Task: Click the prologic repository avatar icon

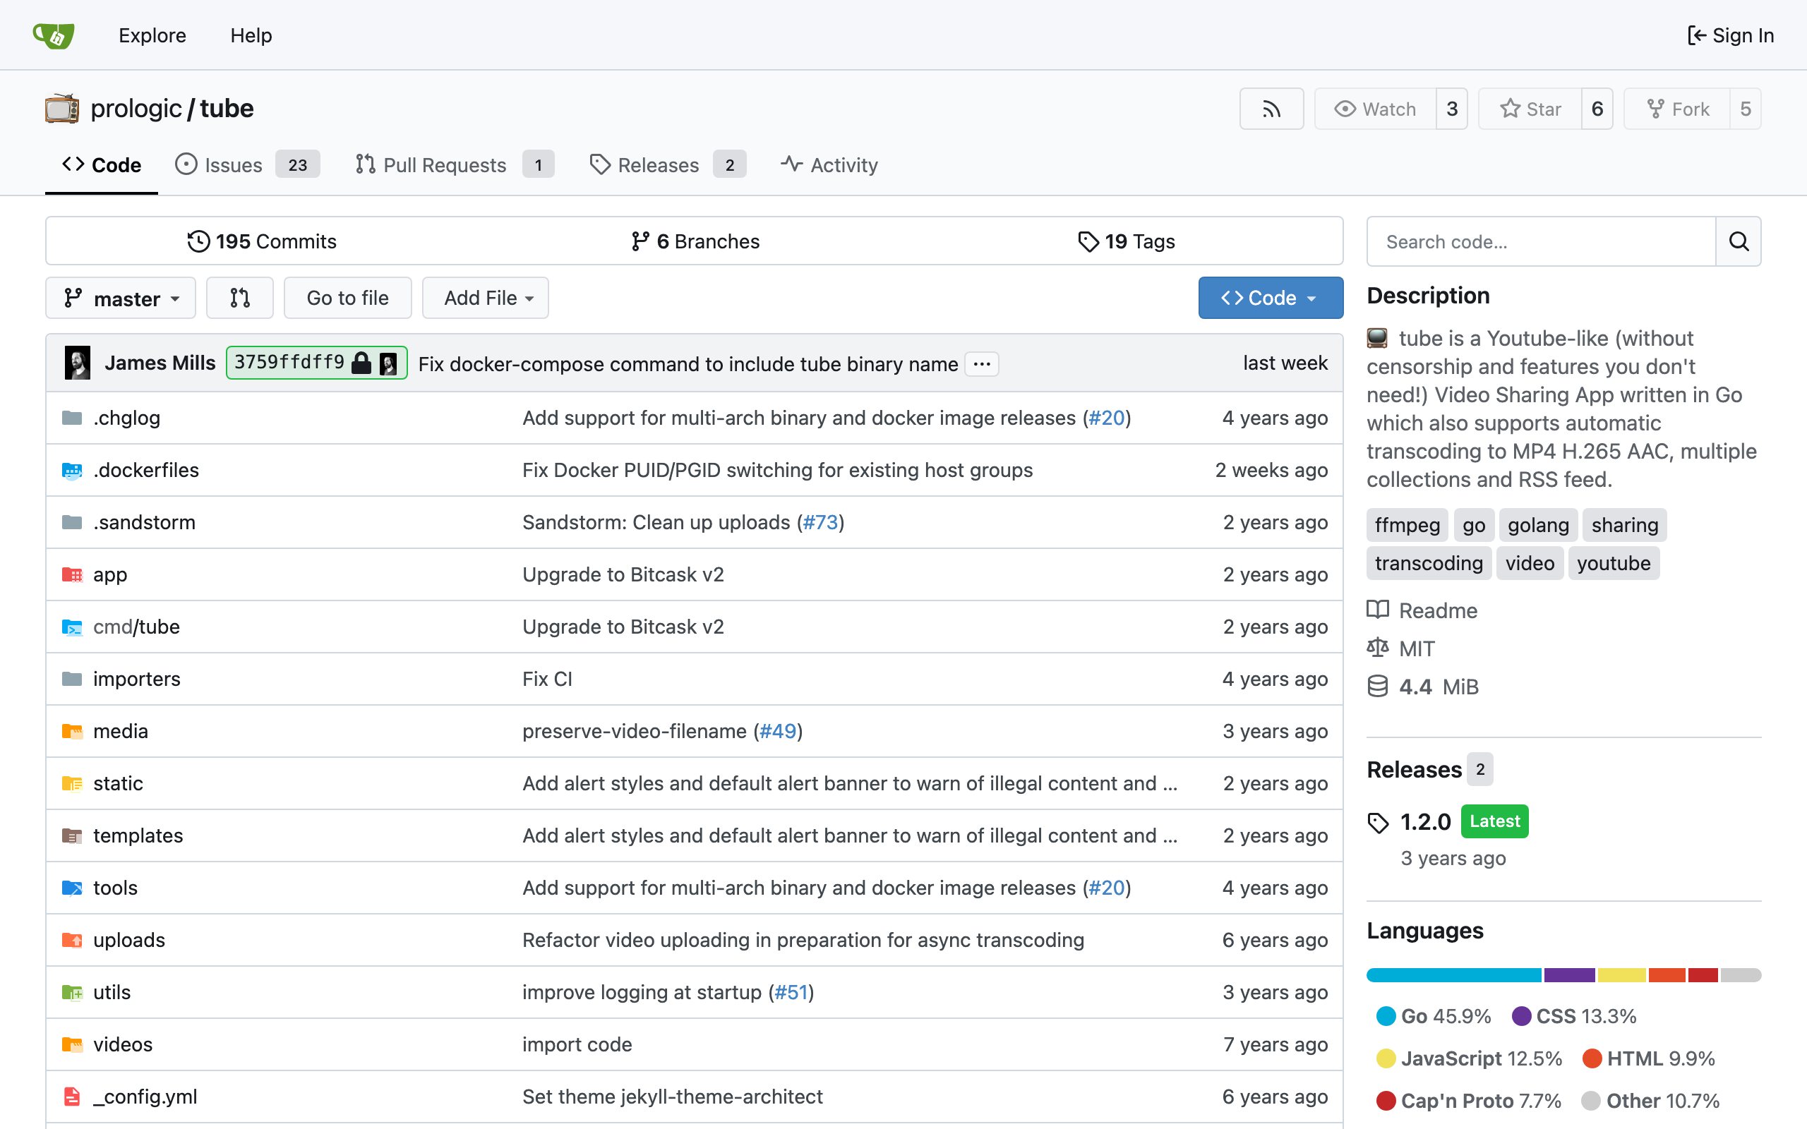Action: tap(62, 109)
